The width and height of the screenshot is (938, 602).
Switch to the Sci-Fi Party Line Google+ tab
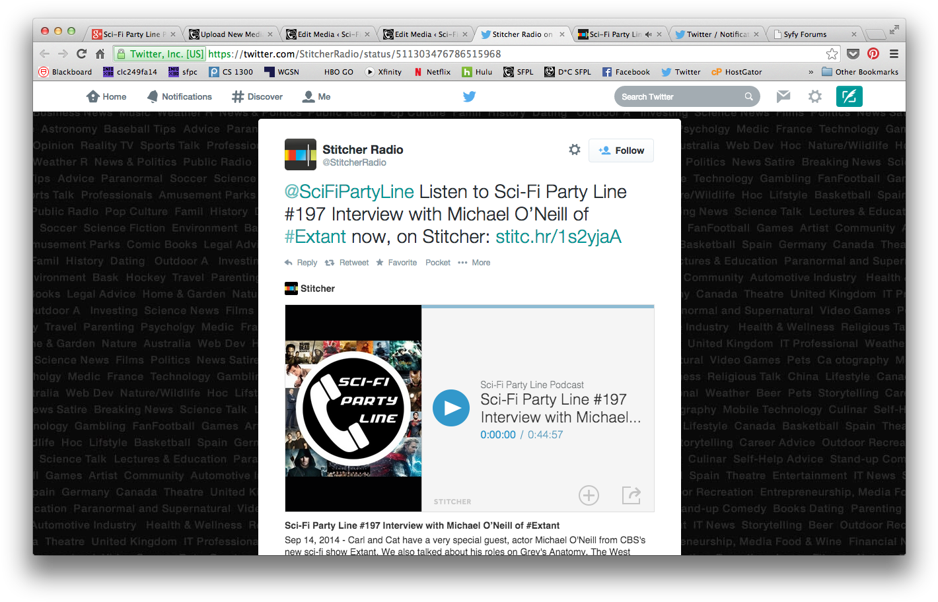tap(132, 34)
